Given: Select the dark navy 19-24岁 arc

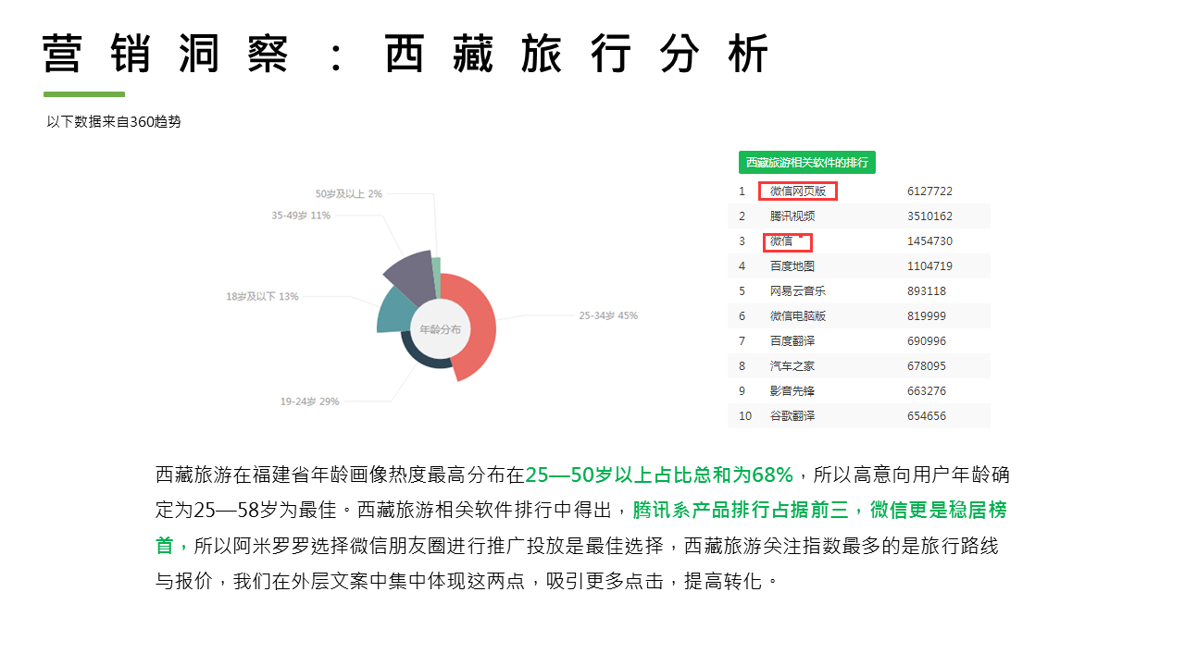Looking at the screenshot, I should pos(426,362).
